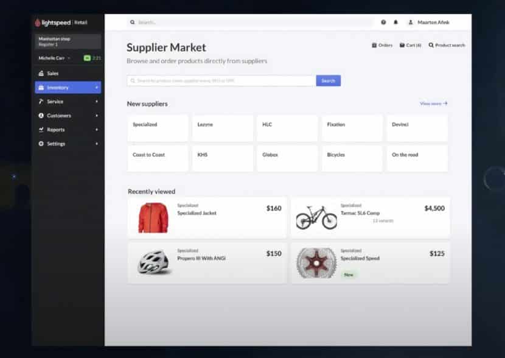Viewport: 505px width, 358px height.
Task: Click the Tarmac SL6 Comp product name
Action: (360, 213)
